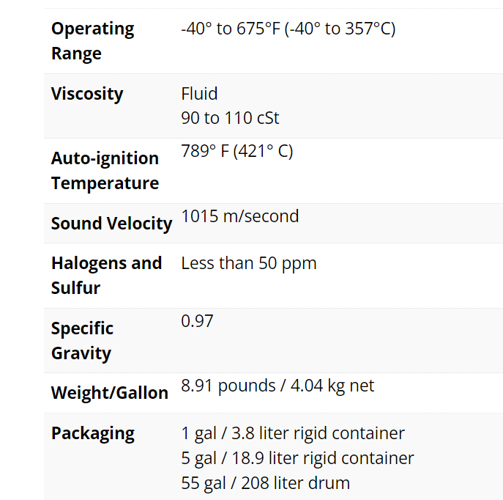The image size is (503, 500).
Task: Click the 789° F auto-ignition value
Action: tap(236, 151)
